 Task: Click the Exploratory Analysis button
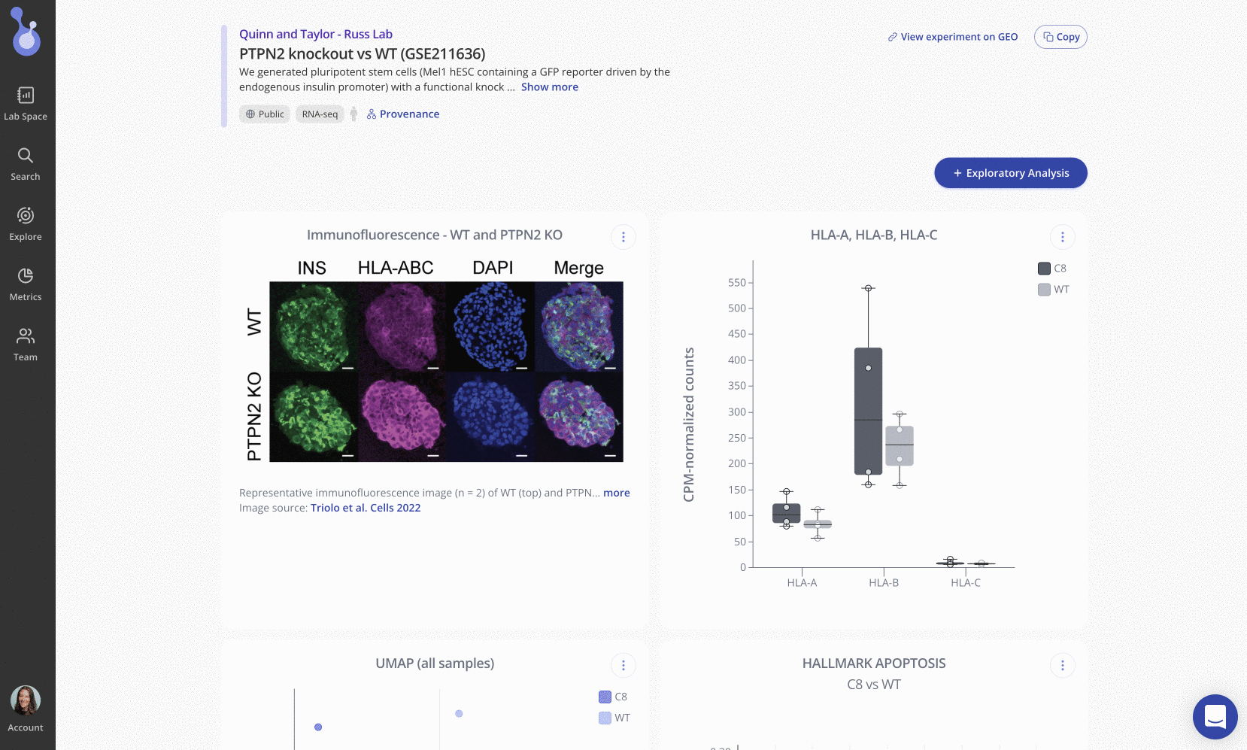pos(1010,173)
